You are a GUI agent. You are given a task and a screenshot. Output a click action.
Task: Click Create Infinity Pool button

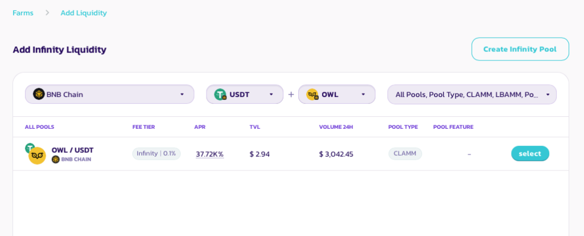[x=520, y=49]
